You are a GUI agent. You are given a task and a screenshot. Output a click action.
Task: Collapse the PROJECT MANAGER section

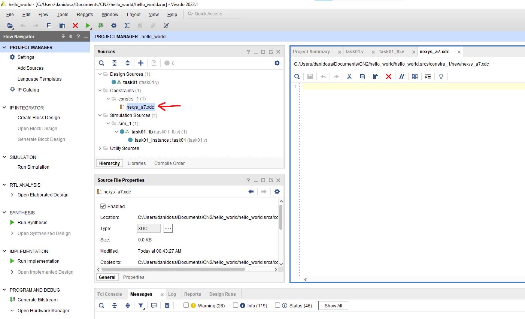(4, 47)
